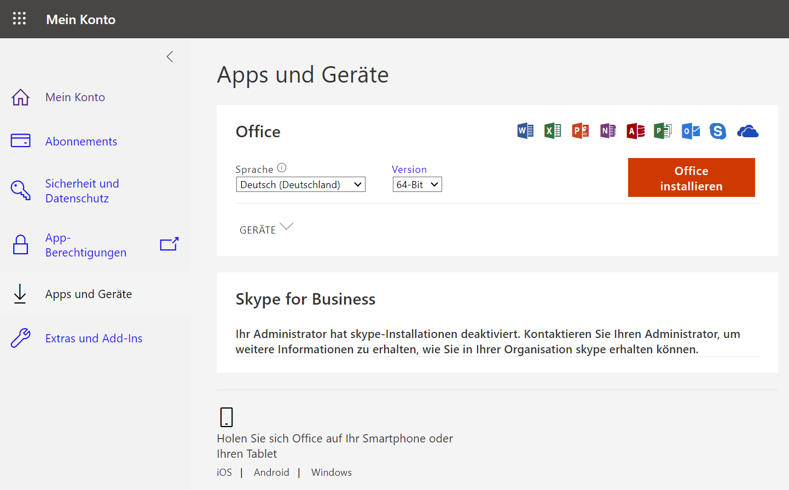The image size is (789, 490).
Task: Click the PowerPoint app icon
Action: click(580, 131)
